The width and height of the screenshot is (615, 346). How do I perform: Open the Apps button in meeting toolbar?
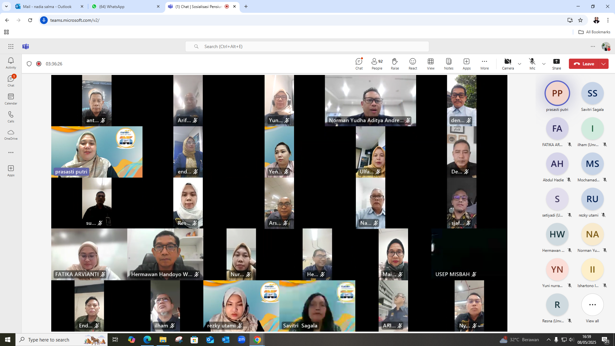(467, 64)
